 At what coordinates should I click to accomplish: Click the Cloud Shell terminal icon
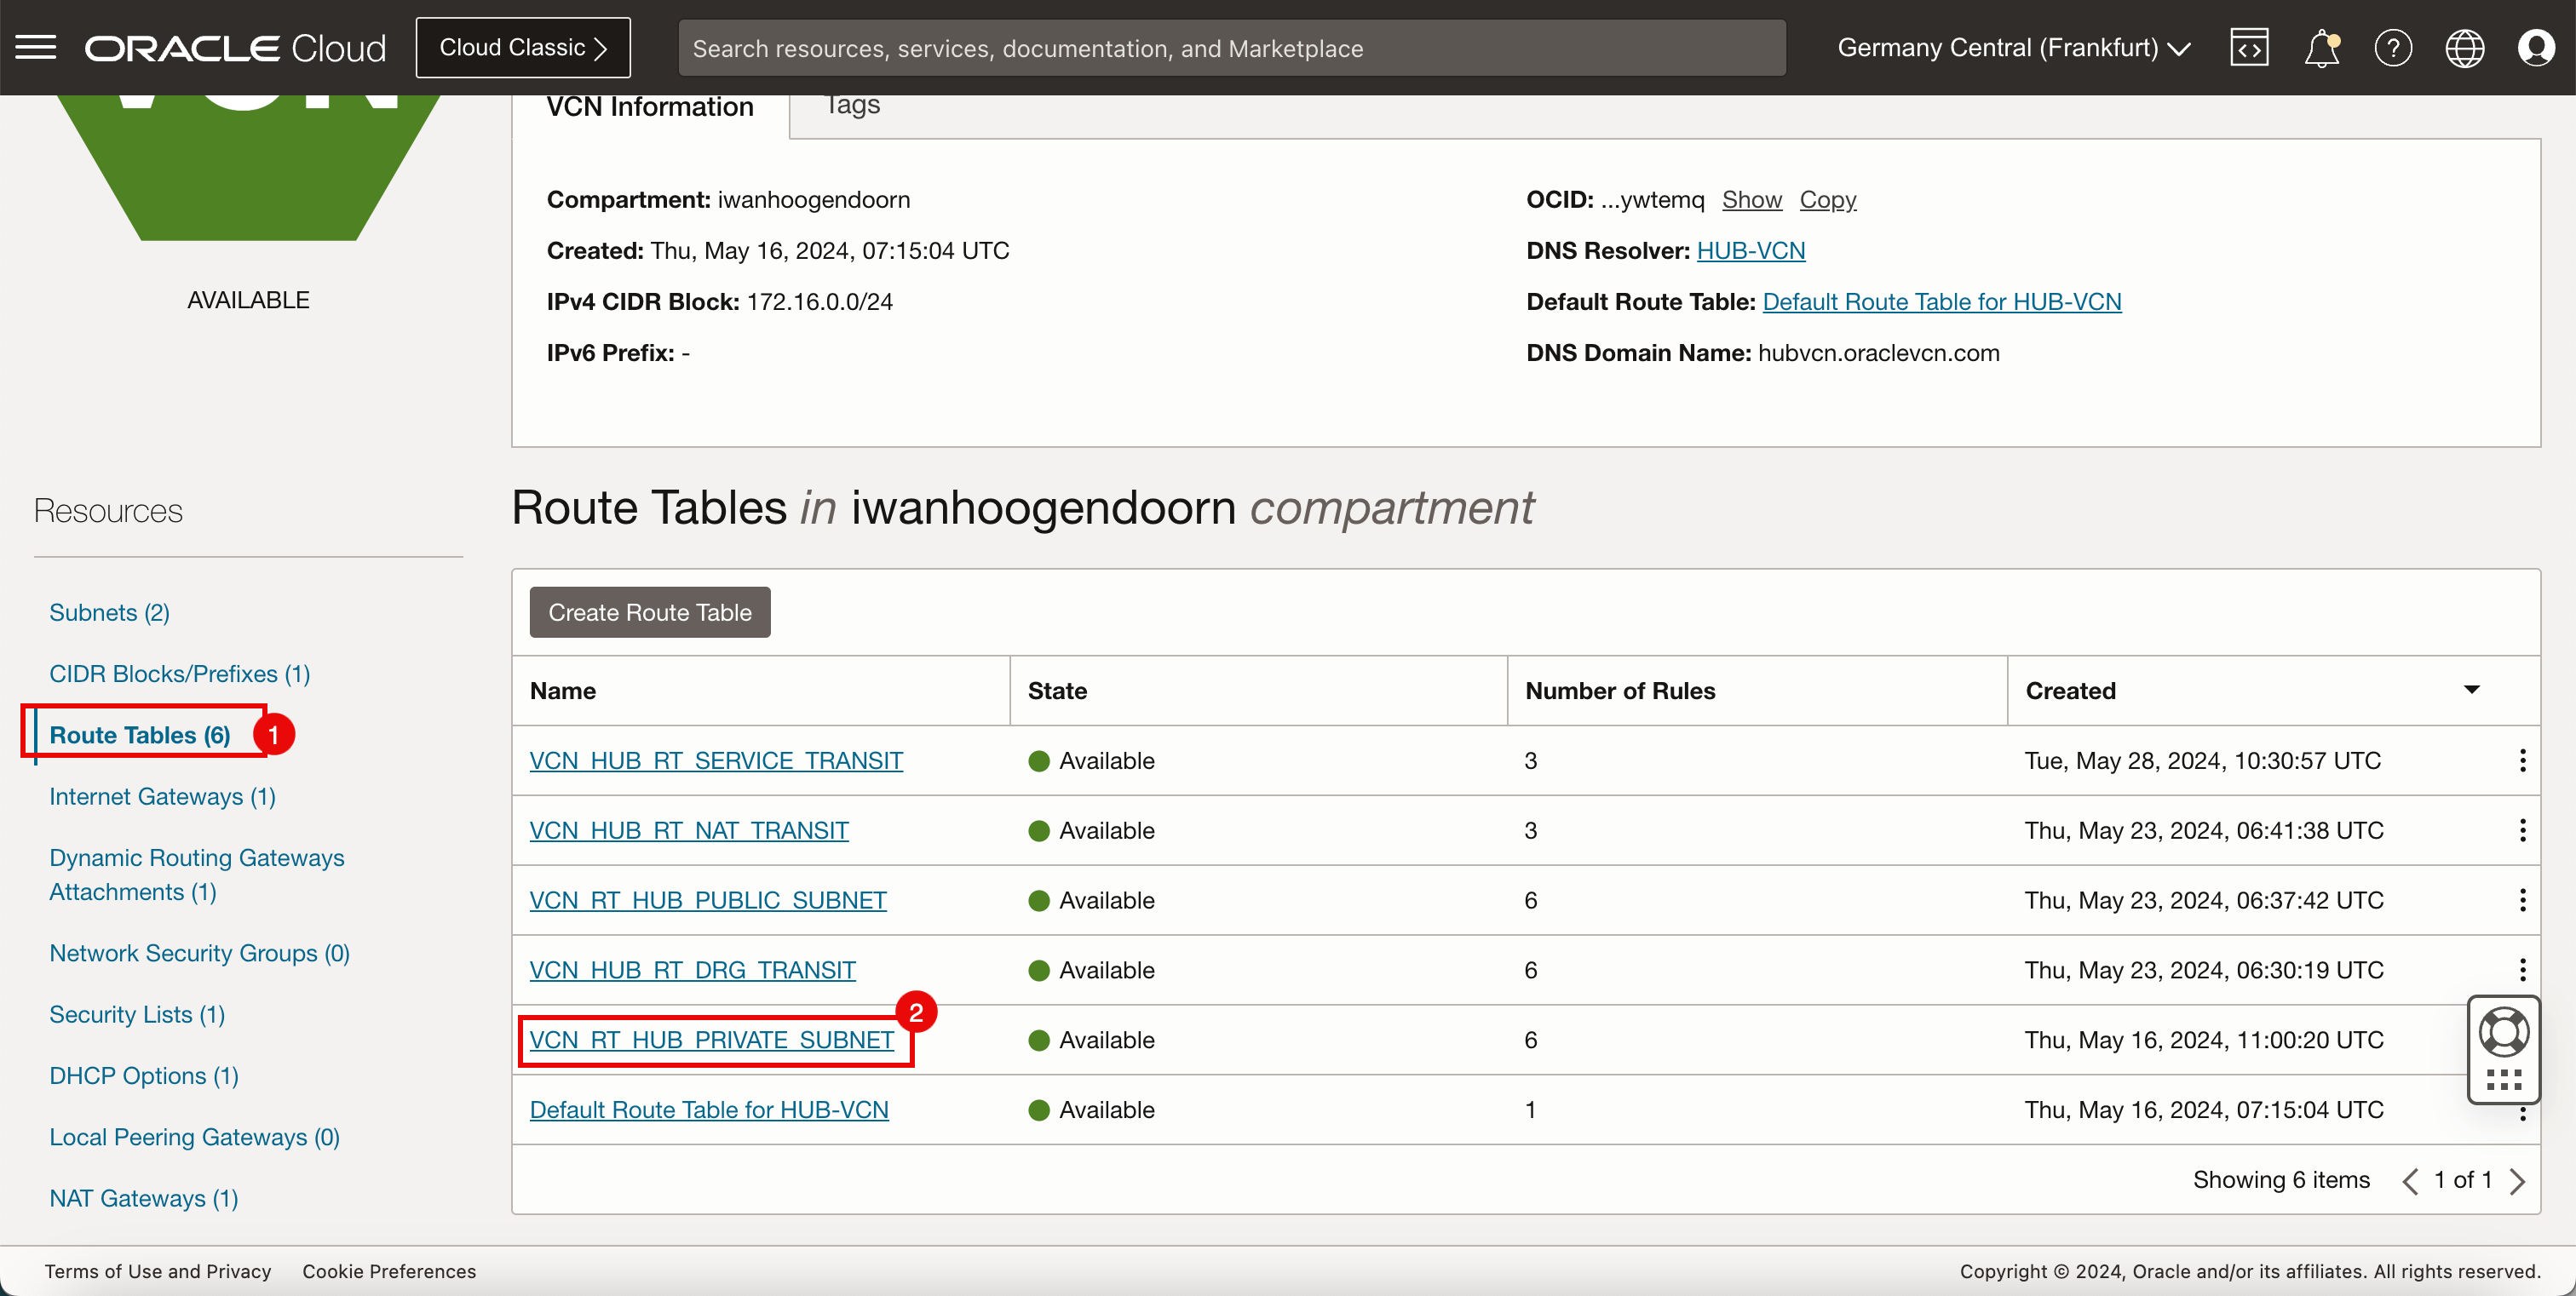pyautogui.click(x=2251, y=46)
